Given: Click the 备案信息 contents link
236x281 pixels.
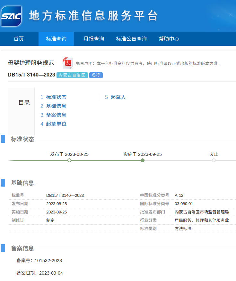Looking at the screenshot, I should 56,115.
